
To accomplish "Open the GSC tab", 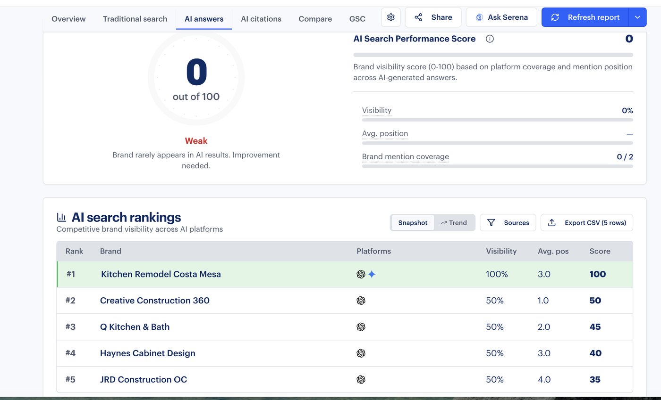I will (357, 19).
